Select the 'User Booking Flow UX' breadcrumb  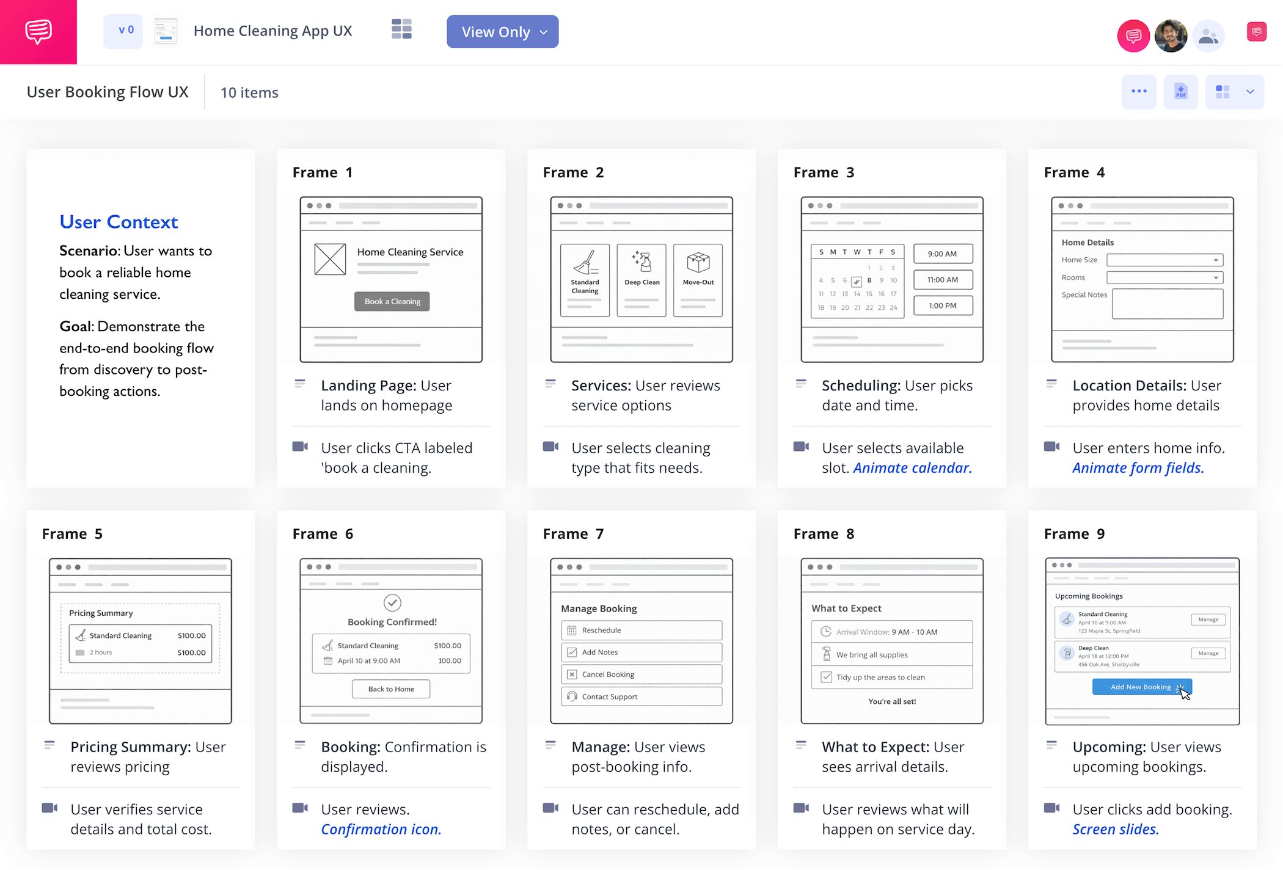point(108,92)
